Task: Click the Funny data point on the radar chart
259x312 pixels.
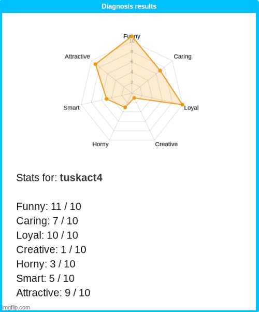Action: point(132,36)
